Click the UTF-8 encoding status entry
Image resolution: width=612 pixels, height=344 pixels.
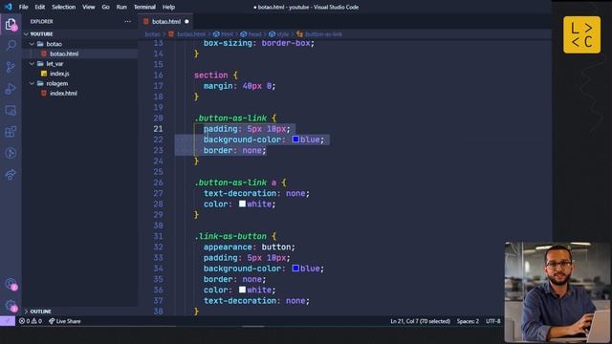click(x=493, y=321)
